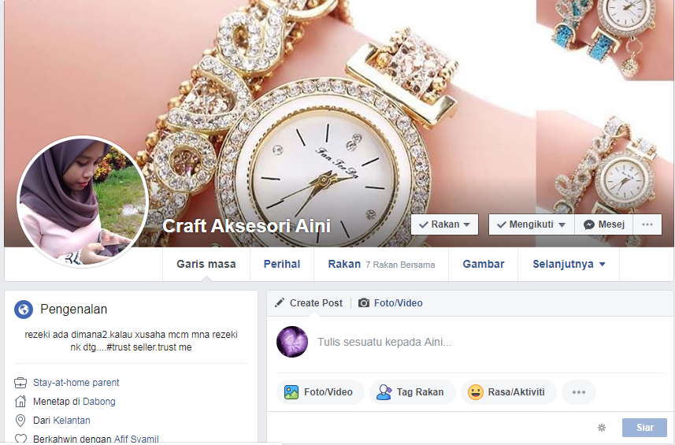This screenshot has width=675, height=445.
Task: Click the camera icon in composer header
Action: tap(364, 303)
